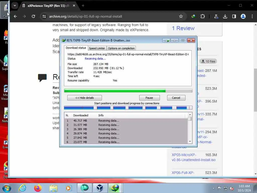Screen dimensions: 257x193
Task: Maximize the IDM download dialog
Action: tap(183, 40)
